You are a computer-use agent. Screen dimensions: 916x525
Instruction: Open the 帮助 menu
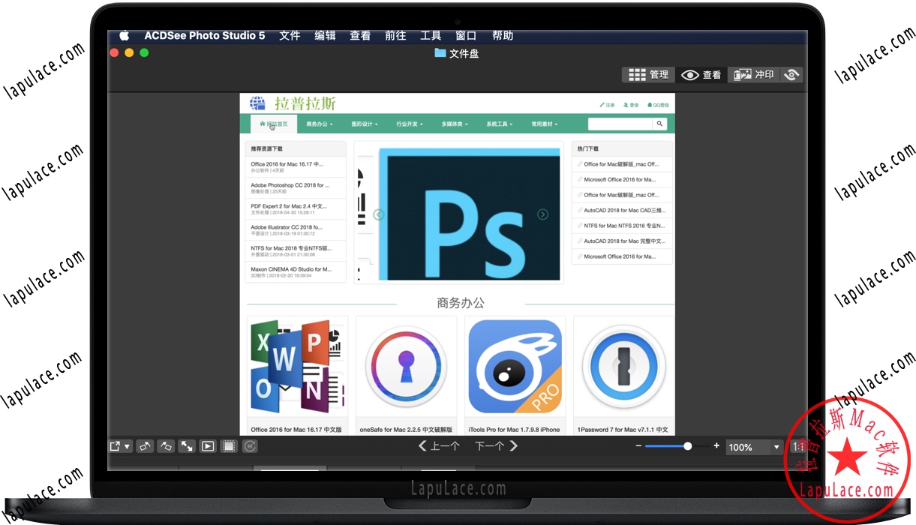pyautogui.click(x=503, y=35)
